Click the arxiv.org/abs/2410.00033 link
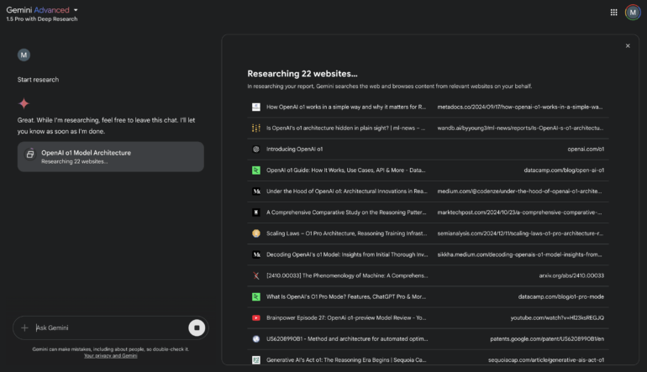This screenshot has width=647, height=372. tap(571, 275)
